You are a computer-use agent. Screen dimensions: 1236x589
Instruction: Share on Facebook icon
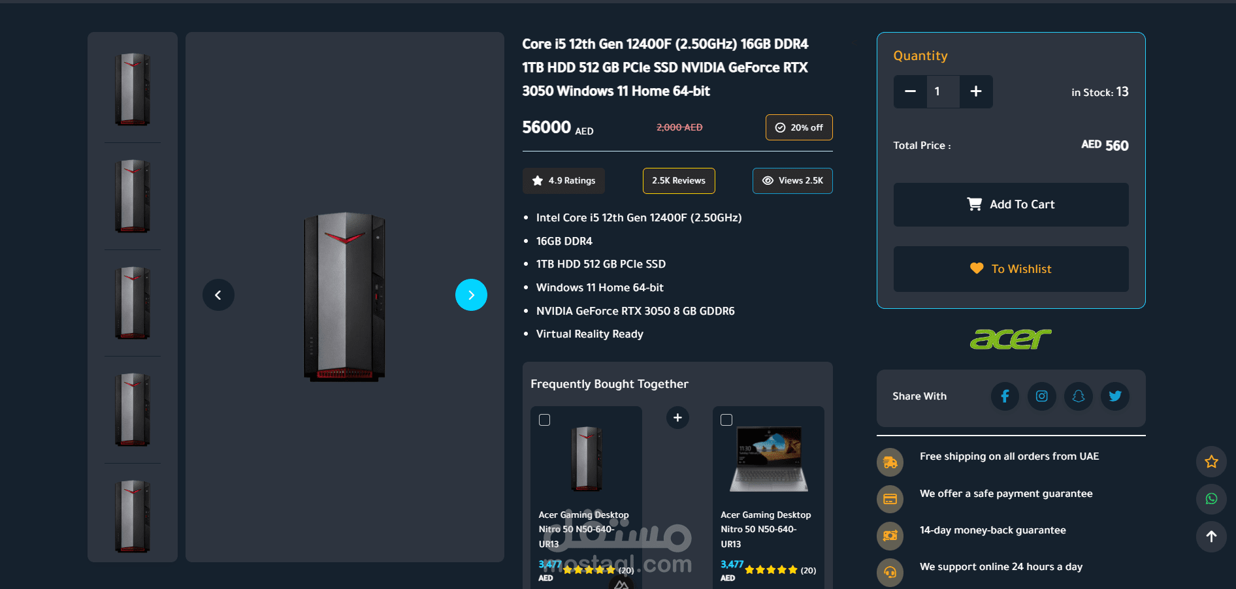coord(1005,396)
